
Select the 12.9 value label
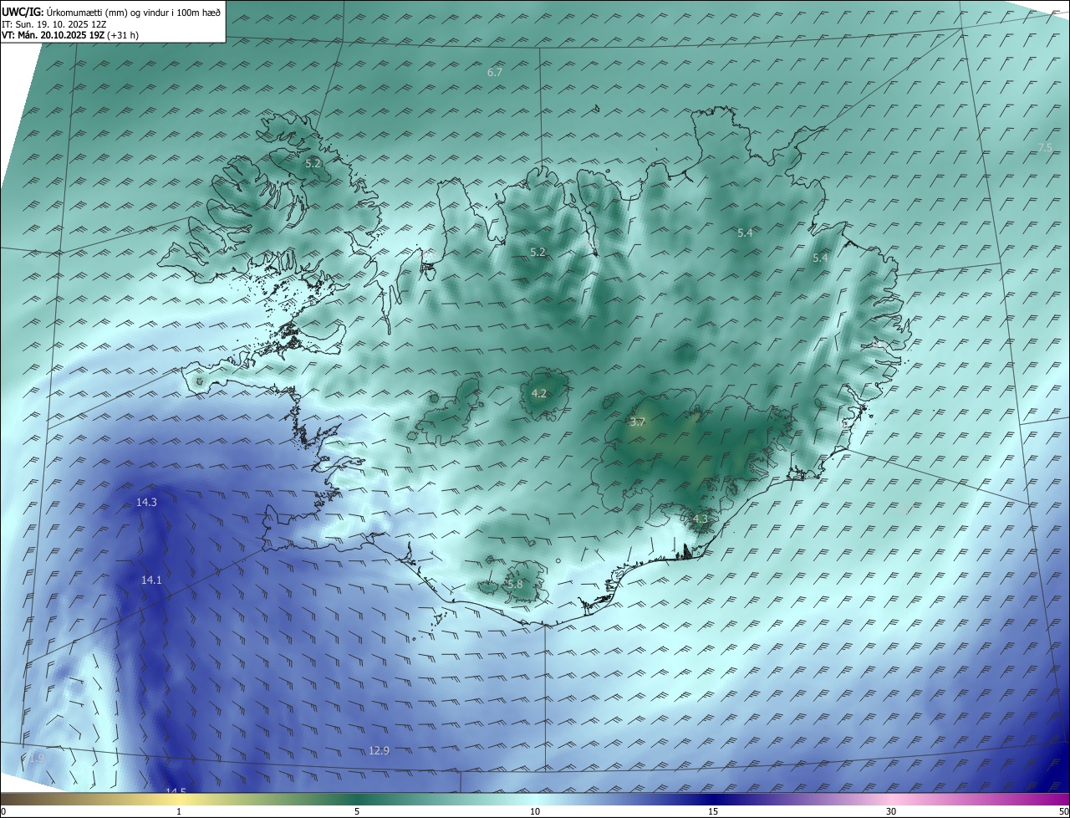click(379, 751)
